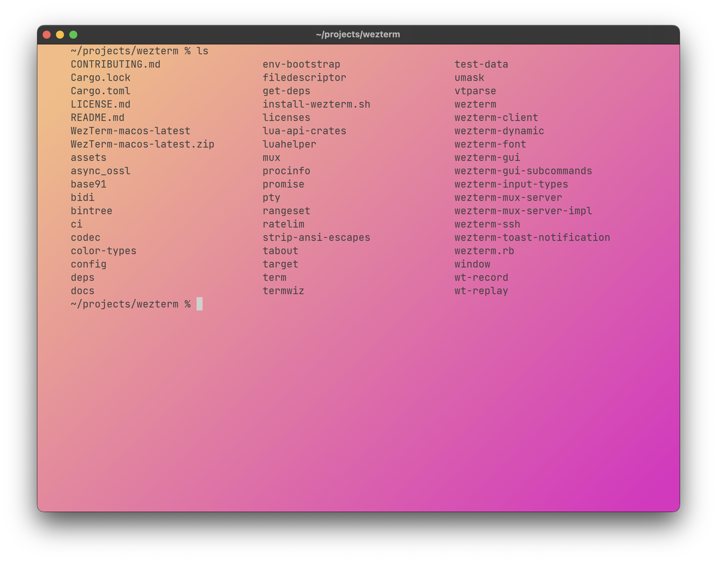Click the procinfo entry

(x=287, y=171)
